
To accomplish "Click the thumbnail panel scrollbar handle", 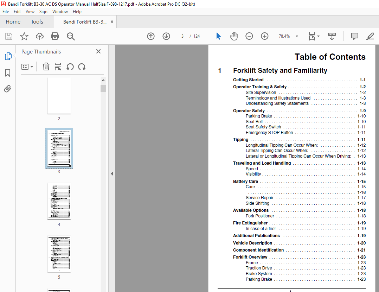I will (x=103, y=89).
